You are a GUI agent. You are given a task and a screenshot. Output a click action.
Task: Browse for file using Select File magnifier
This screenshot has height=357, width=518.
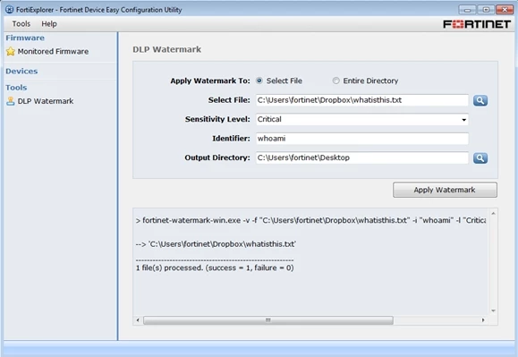(x=480, y=100)
